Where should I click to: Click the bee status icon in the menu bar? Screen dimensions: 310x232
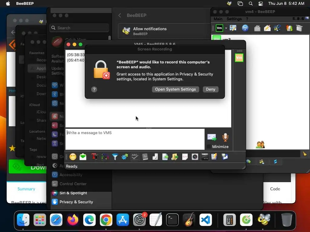(x=229, y=3)
